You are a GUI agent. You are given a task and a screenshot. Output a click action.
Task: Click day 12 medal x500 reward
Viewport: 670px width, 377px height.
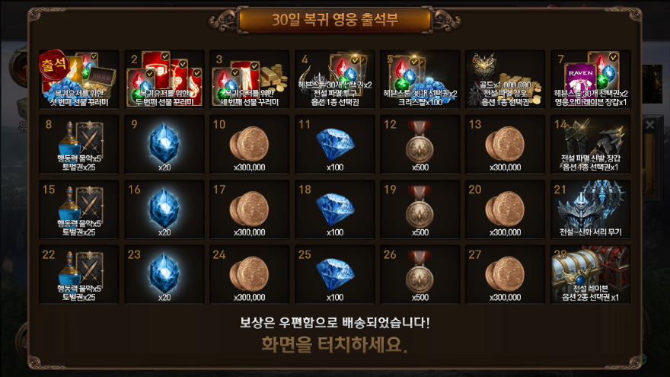[420, 145]
